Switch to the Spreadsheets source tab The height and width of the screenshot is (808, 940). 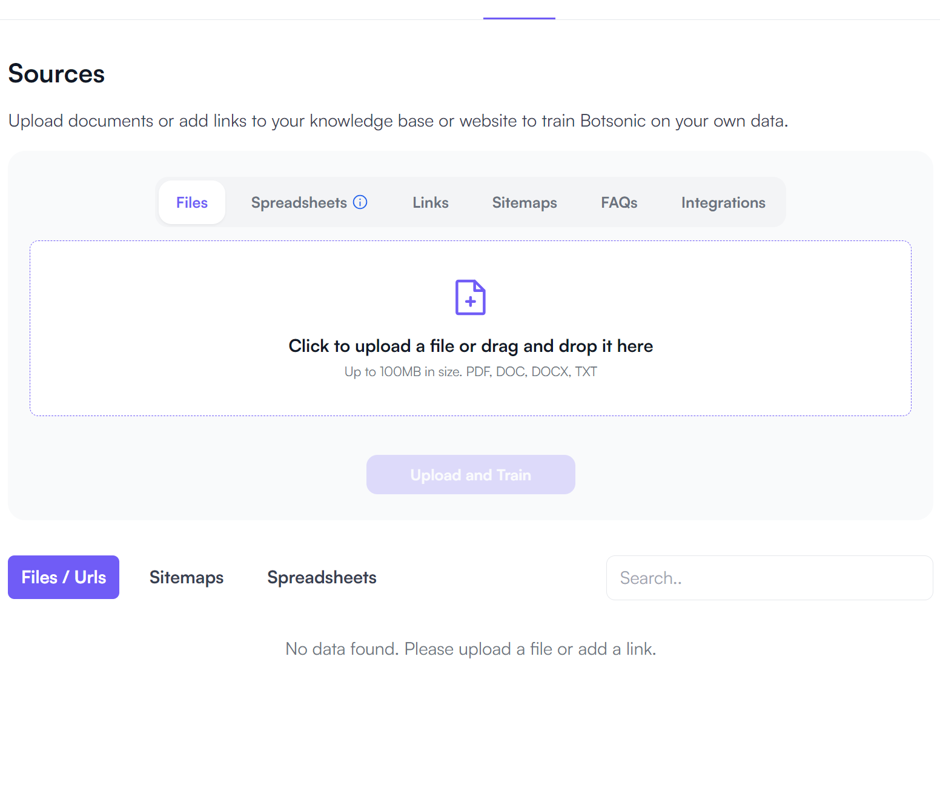click(299, 202)
